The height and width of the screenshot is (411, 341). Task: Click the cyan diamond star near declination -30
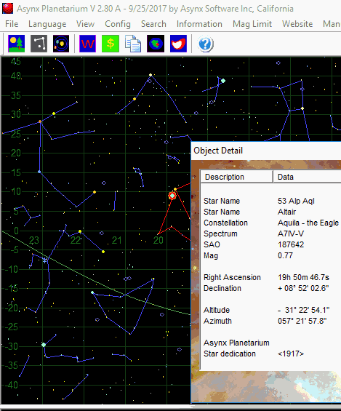(x=44, y=345)
